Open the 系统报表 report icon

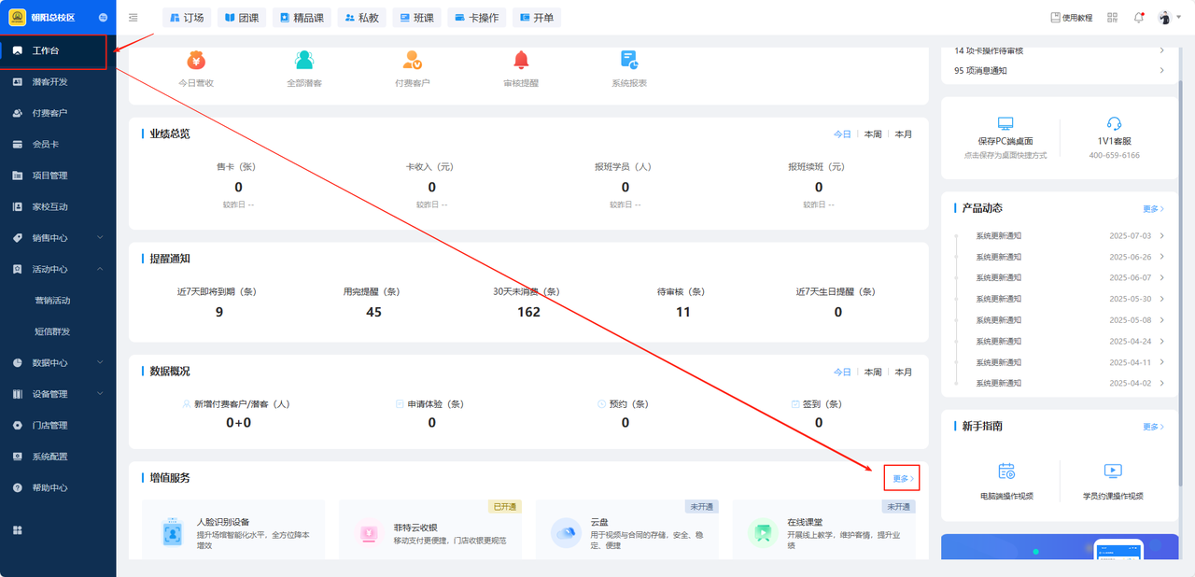(x=629, y=61)
